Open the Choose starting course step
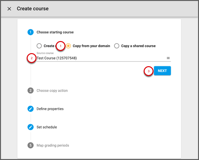Image resolution: width=199 pixels, height=160 pixels. coord(55,32)
